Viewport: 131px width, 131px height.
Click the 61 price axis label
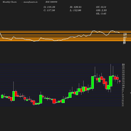tap(123, 102)
